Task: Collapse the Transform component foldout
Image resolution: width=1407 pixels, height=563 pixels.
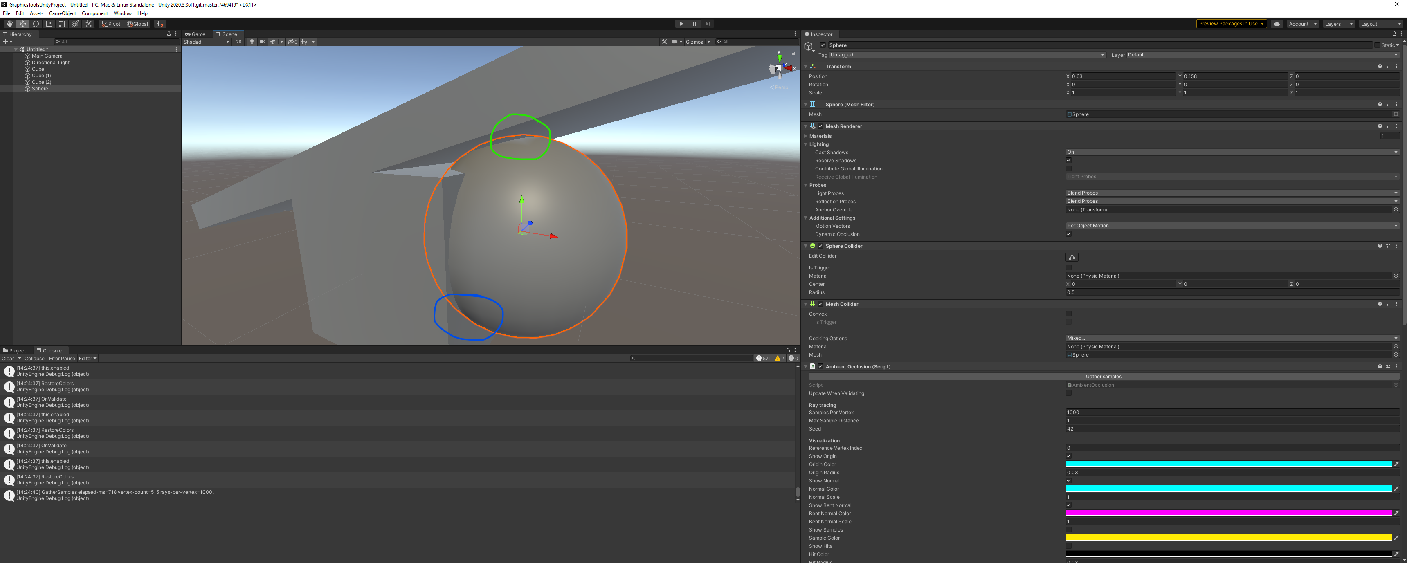Action: (805, 67)
